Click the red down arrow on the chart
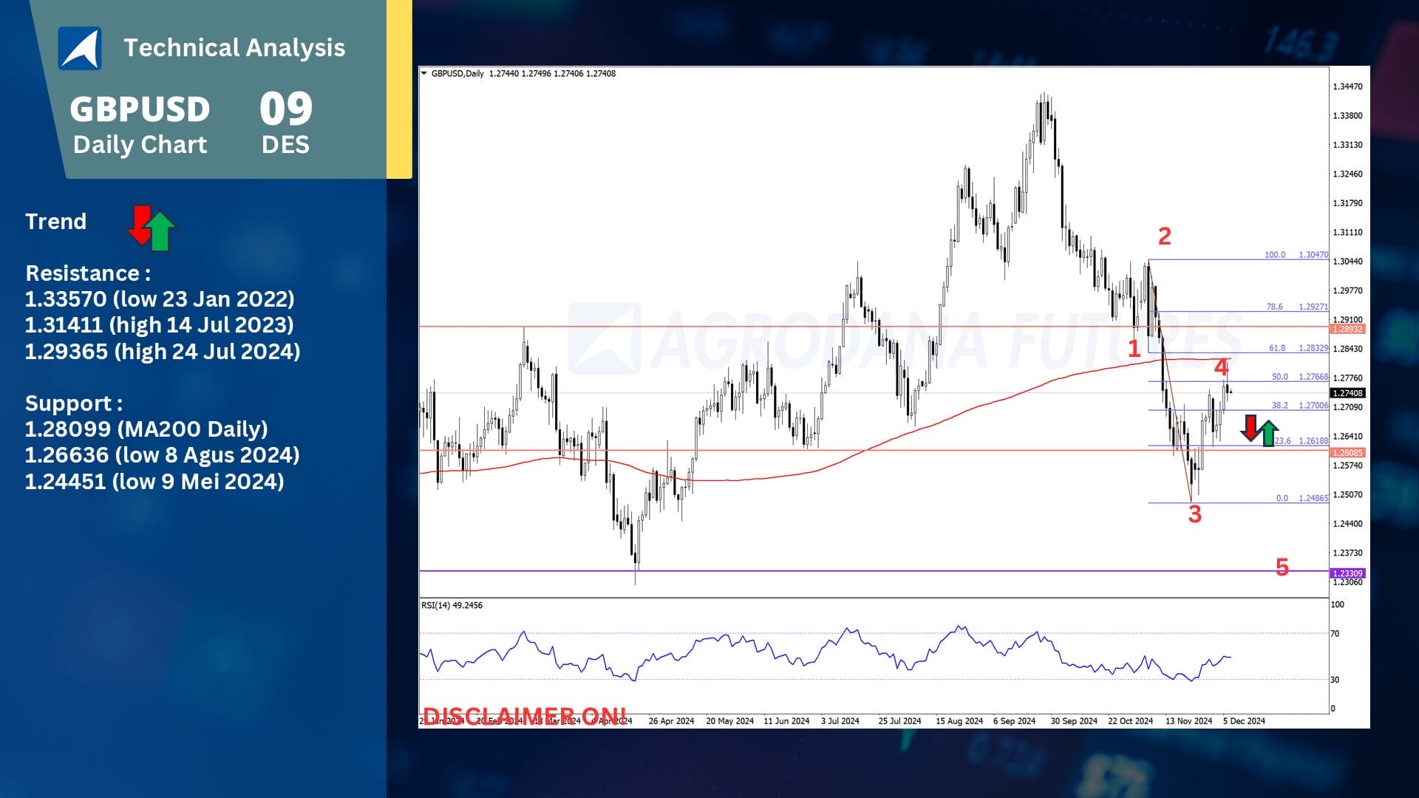Screen dimensions: 1419x798 point(1250,428)
